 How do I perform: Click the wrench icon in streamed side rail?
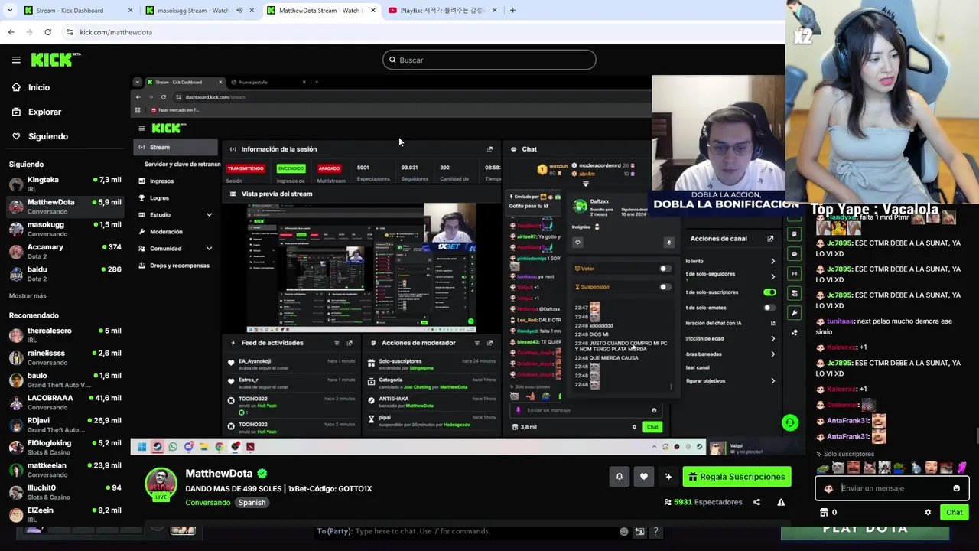[795, 313]
